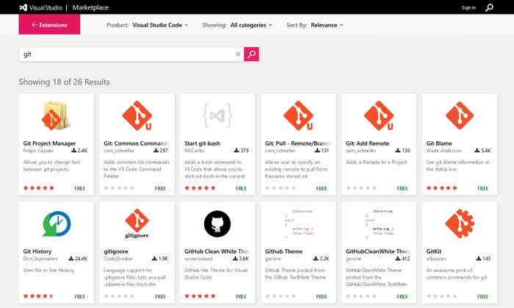Screen dimensions: 514x308
Task: Open GitKit gear icon
Action: 459,223
